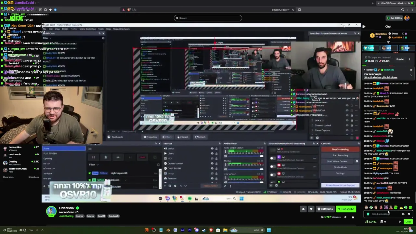The image size is (416, 234).
Task: Click the green Chat send button
Action: pyautogui.click(x=408, y=222)
